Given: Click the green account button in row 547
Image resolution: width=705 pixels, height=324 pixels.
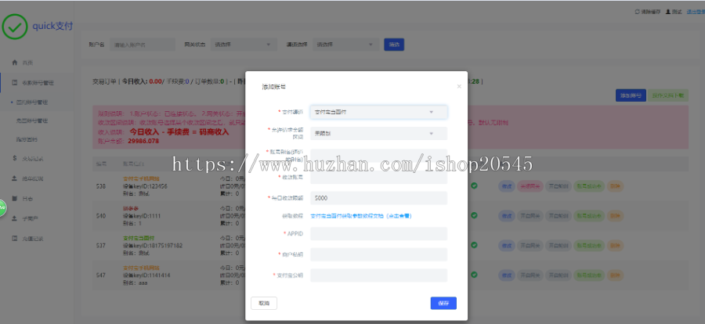Looking at the screenshot, I should pos(589,275).
